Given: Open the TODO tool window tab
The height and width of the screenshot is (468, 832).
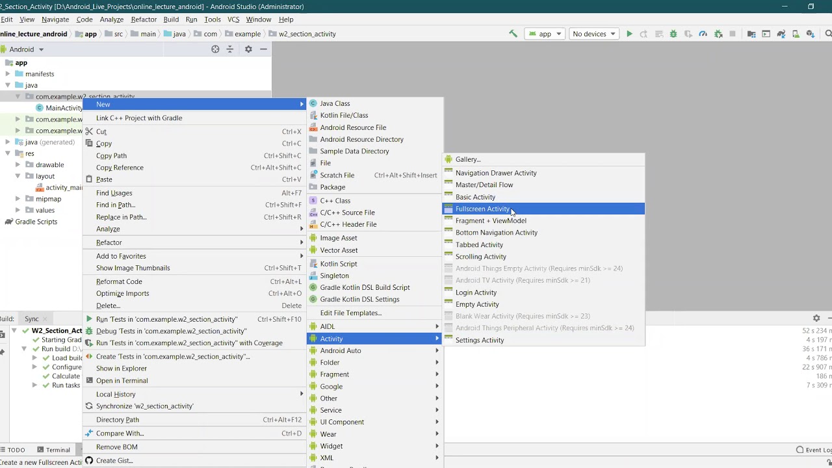Looking at the screenshot, I should point(12,450).
